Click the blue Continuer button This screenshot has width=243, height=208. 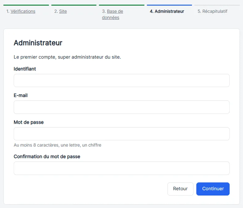point(213,189)
